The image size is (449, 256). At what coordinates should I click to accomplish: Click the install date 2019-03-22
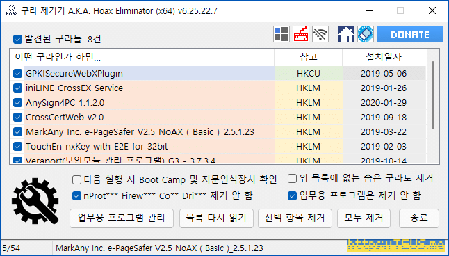click(384, 132)
